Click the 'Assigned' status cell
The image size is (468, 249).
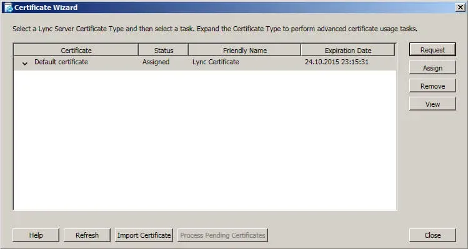point(156,62)
